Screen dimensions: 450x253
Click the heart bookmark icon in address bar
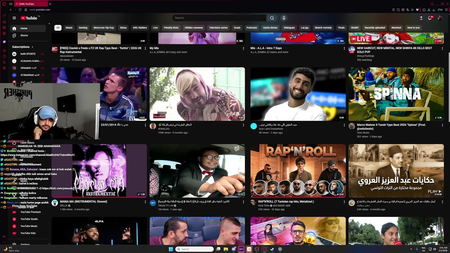[x=417, y=10]
